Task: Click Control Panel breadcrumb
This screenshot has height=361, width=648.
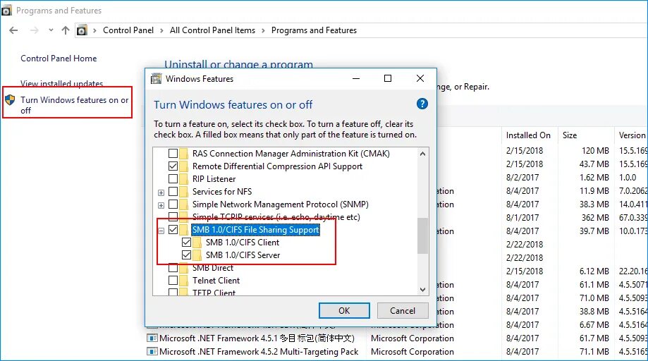Action: coord(128,30)
